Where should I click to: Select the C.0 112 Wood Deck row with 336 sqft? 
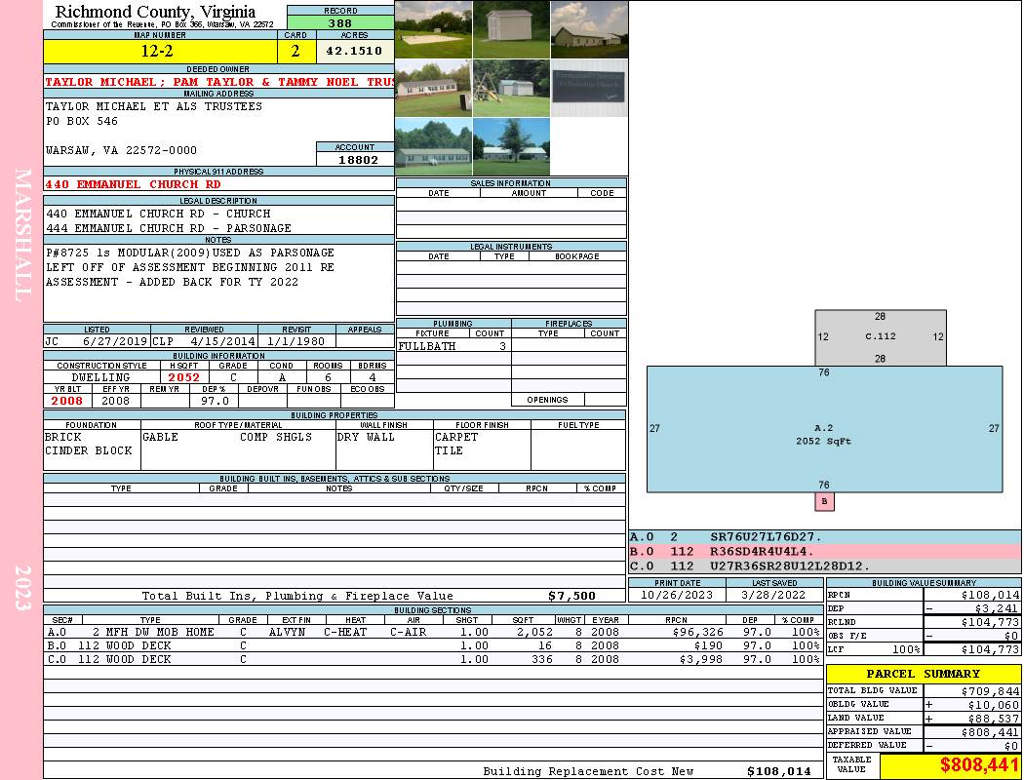[x=432, y=659]
